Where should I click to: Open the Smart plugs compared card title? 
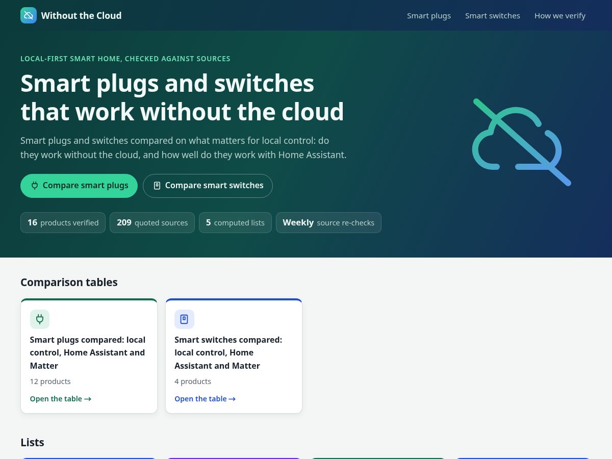(88, 352)
